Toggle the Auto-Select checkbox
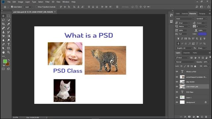 [12, 7]
